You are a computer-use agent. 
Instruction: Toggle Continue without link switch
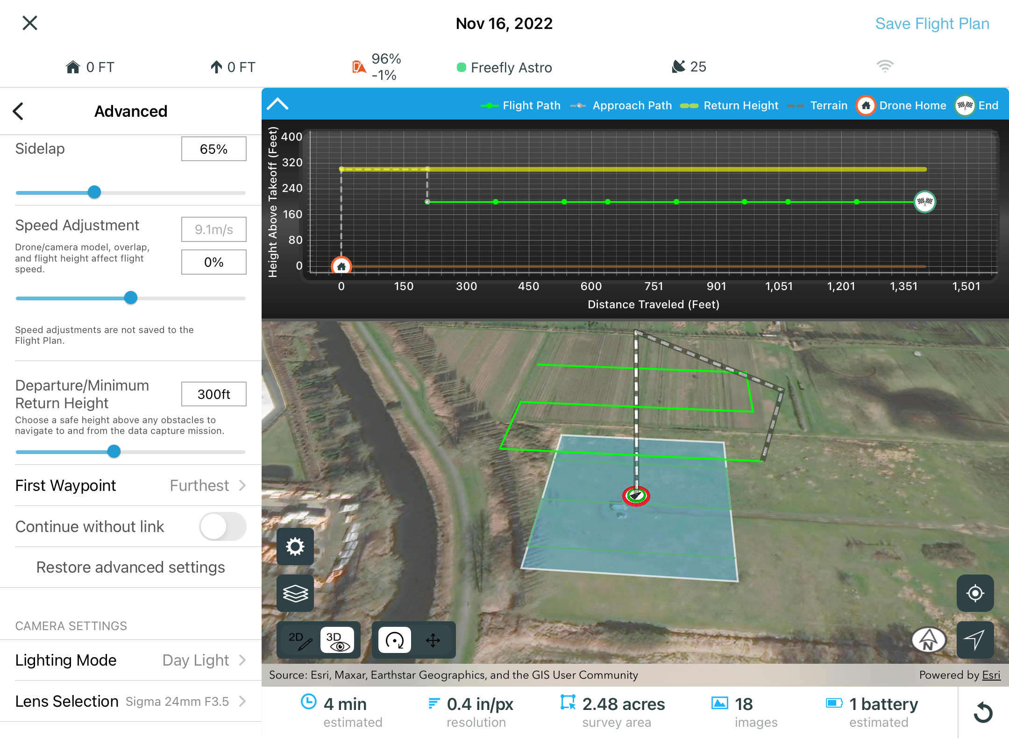coord(223,526)
